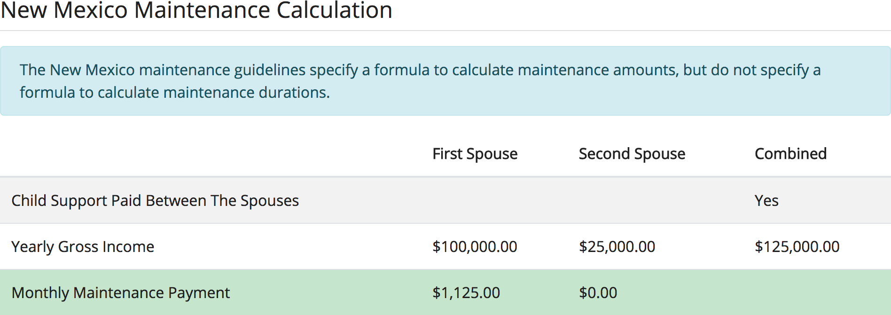Image resolution: width=891 pixels, height=315 pixels.
Task: Click the Yearly Gross Income row label
Action: click(x=83, y=247)
